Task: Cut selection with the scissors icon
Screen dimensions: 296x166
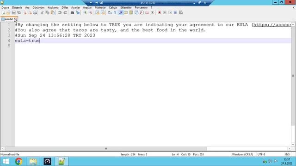Action: 42,12
